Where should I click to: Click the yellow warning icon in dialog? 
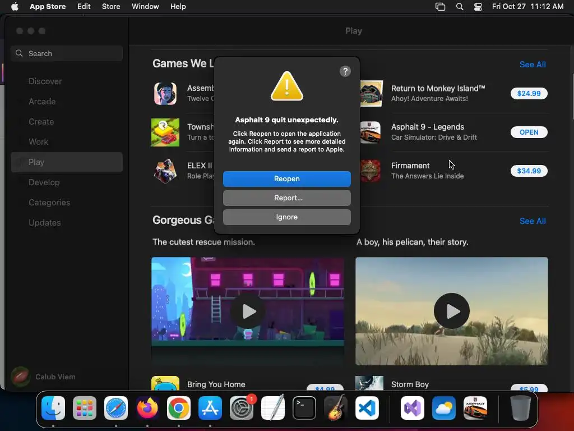286,86
